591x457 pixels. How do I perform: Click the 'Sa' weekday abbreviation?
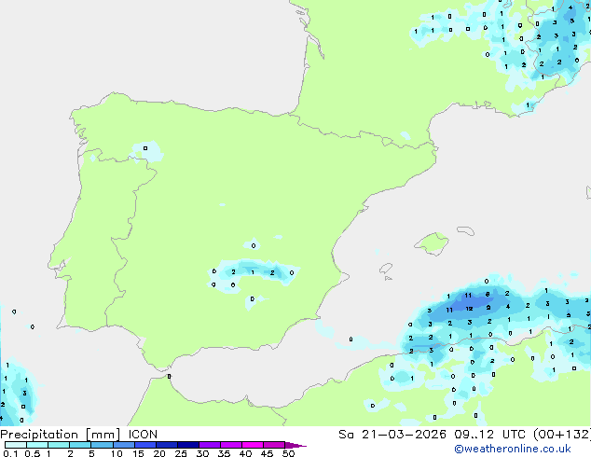[x=346, y=435]
